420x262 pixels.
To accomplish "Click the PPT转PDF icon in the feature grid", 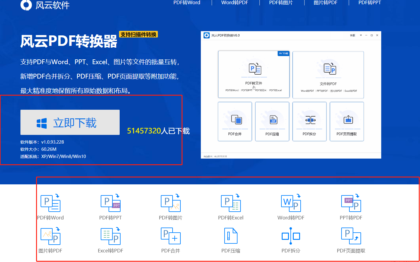I will (351, 203).
